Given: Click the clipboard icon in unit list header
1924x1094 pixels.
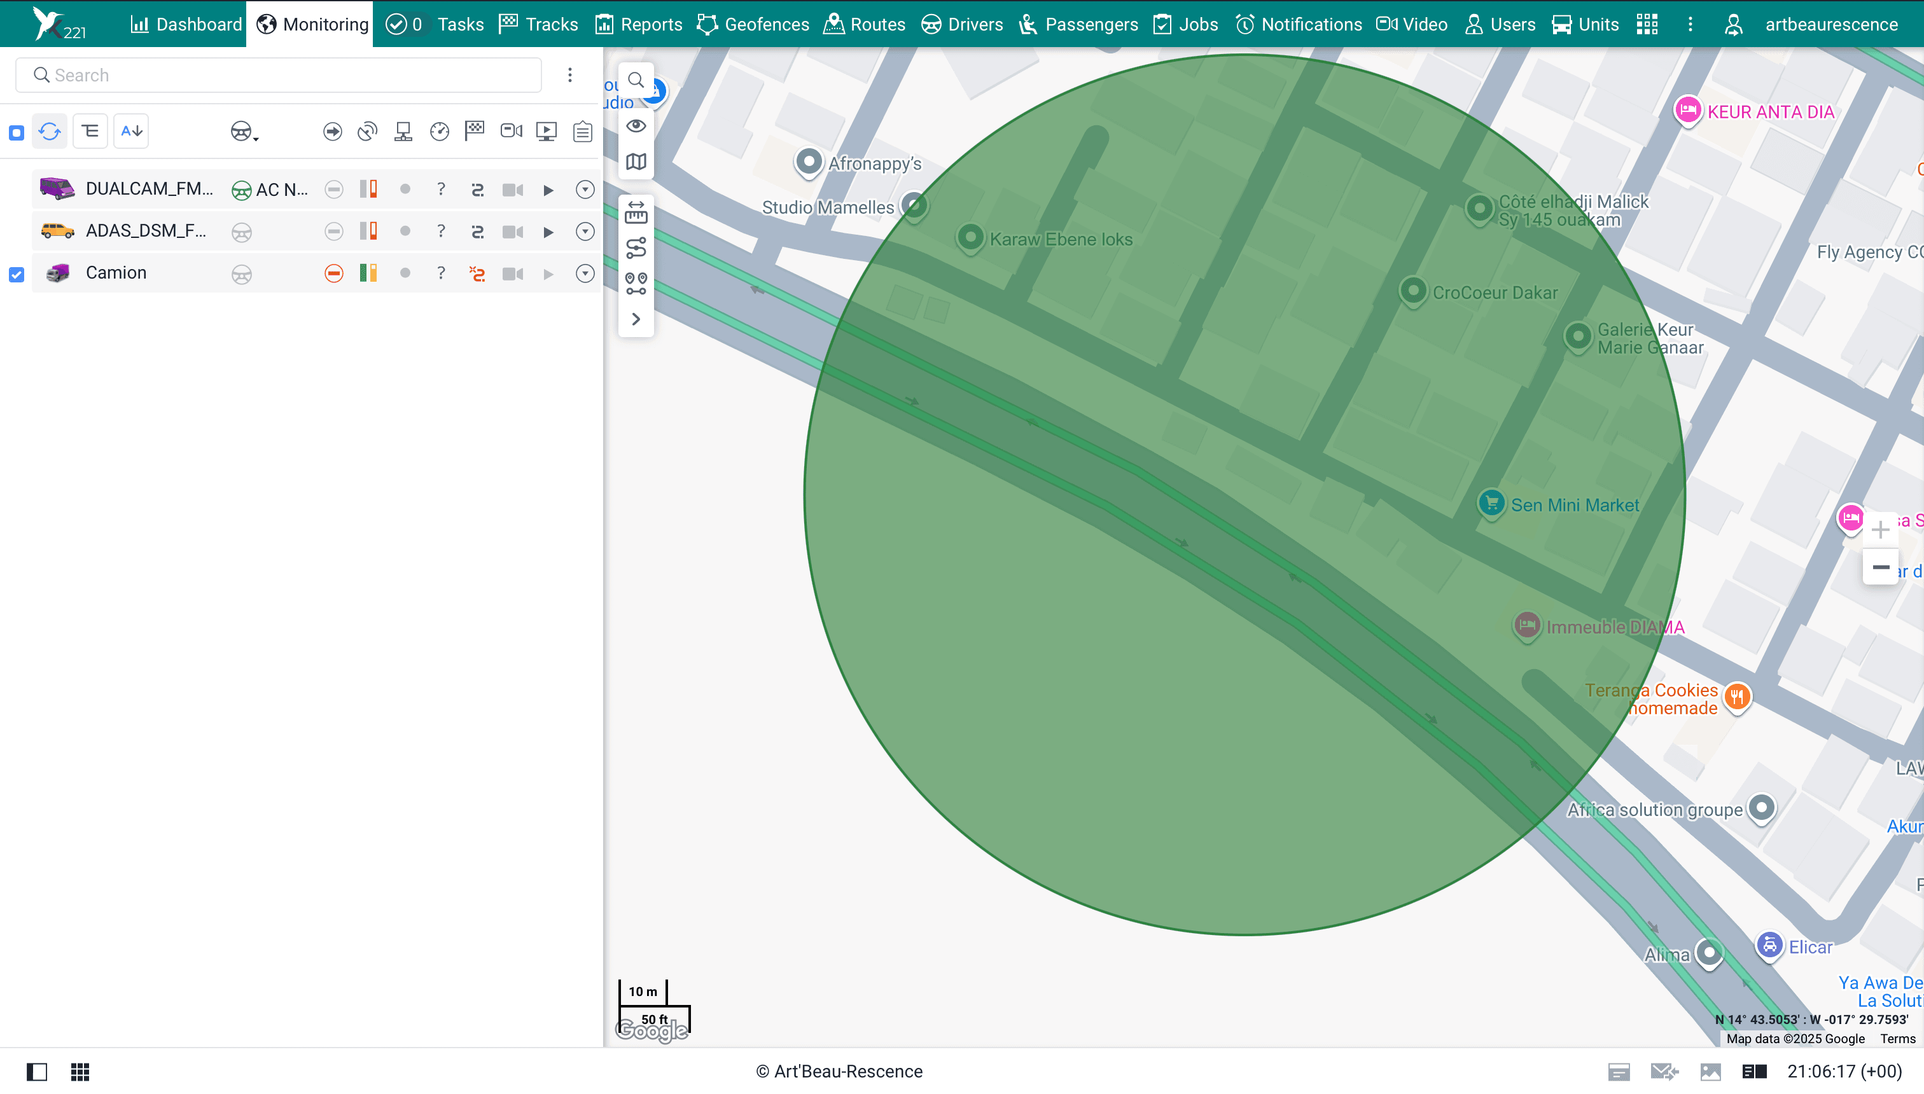Looking at the screenshot, I should pos(582,131).
